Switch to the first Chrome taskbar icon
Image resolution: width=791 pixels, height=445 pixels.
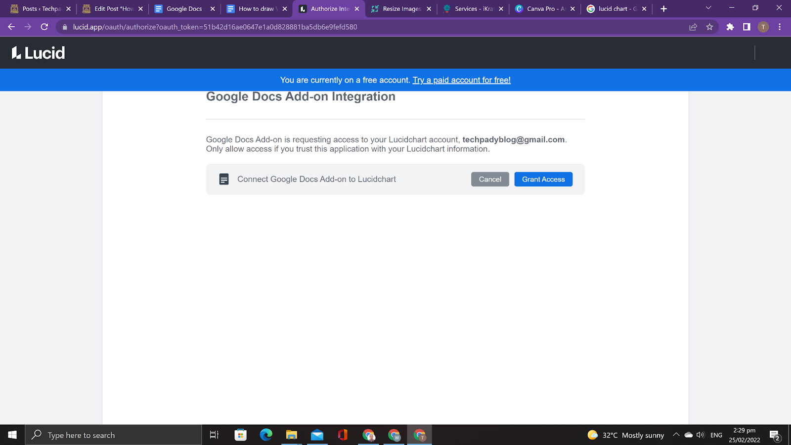coord(368,435)
